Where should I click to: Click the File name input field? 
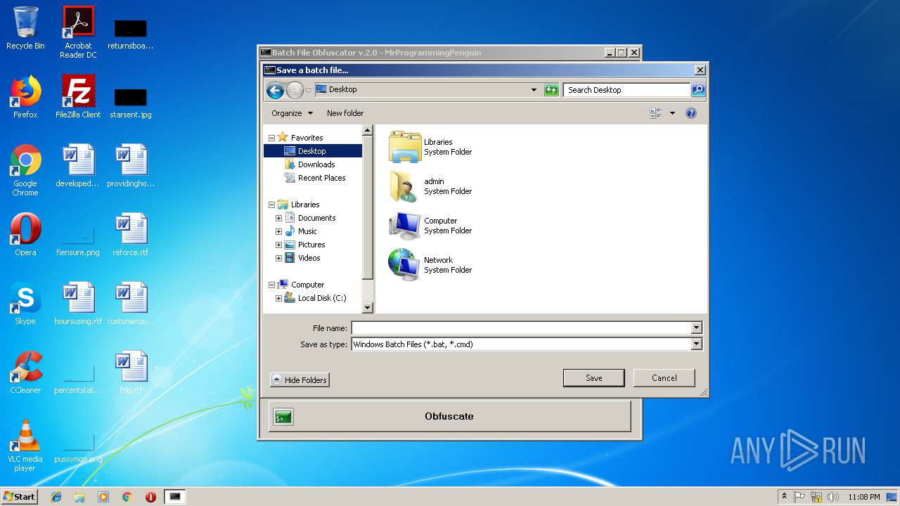point(521,328)
